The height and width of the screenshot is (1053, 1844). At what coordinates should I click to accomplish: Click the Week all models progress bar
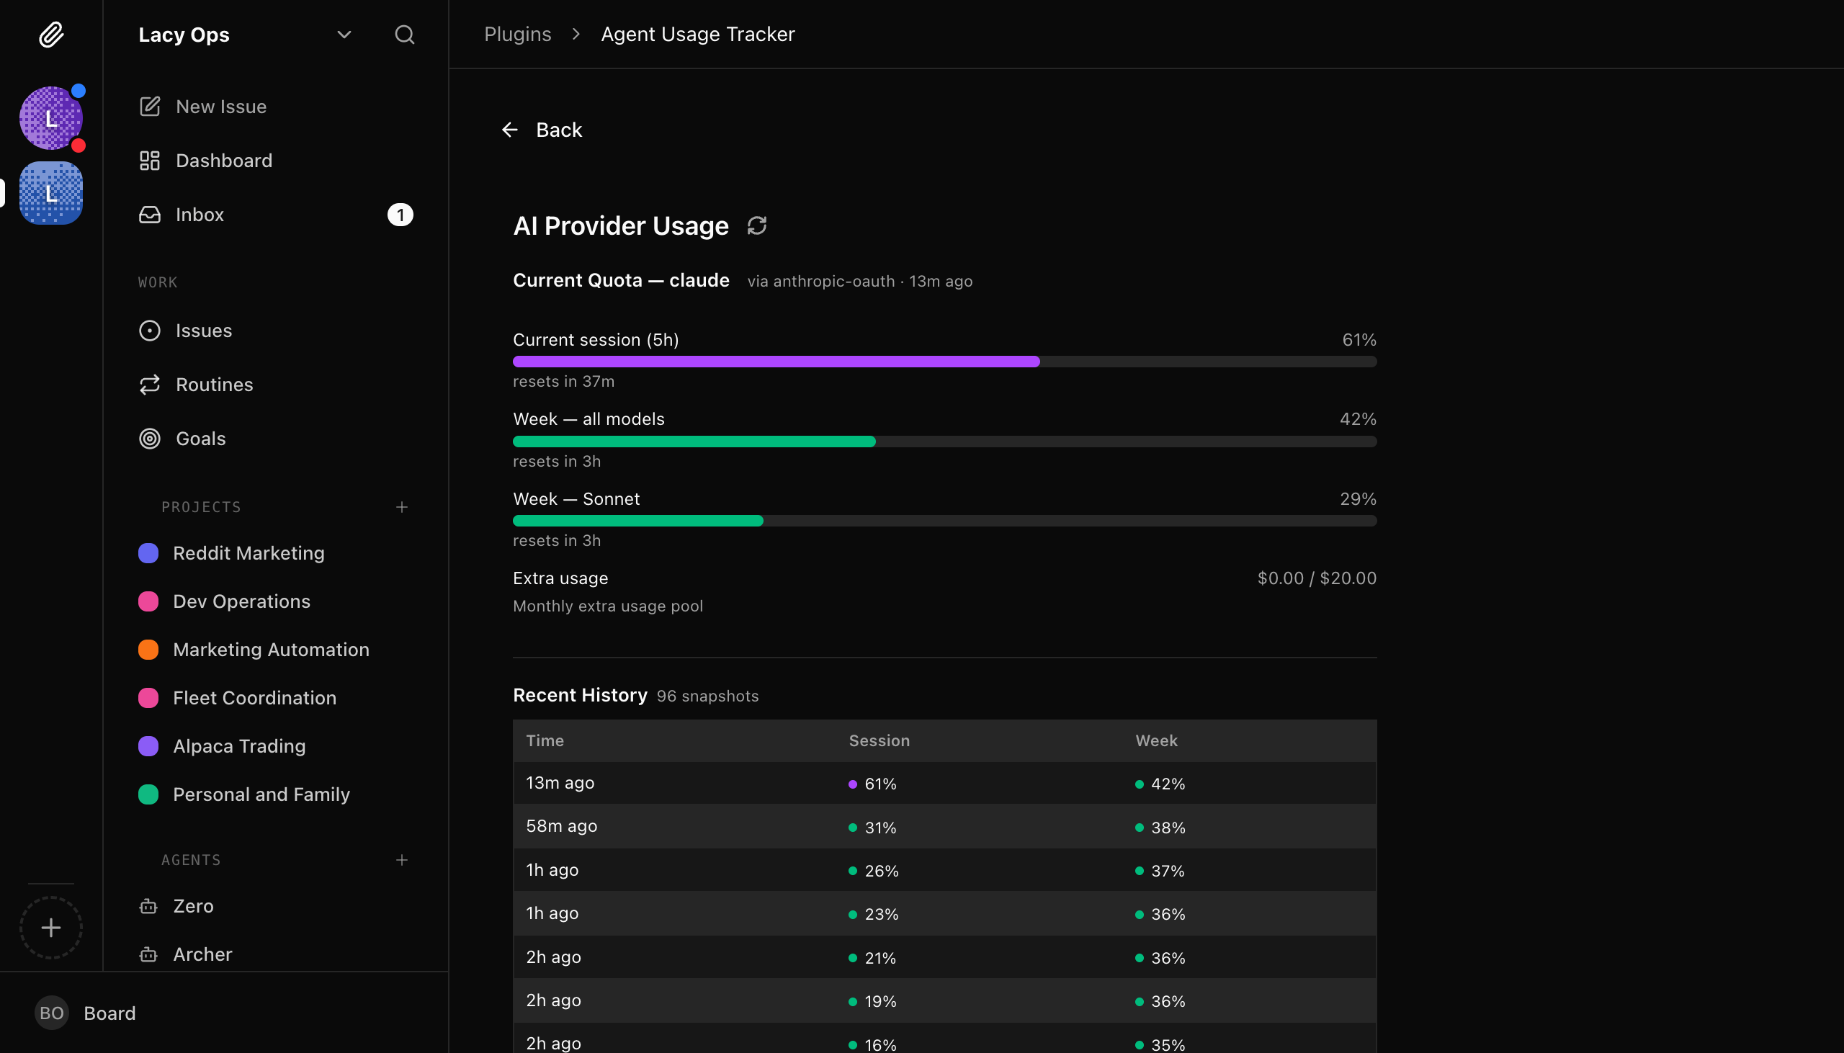[944, 442]
